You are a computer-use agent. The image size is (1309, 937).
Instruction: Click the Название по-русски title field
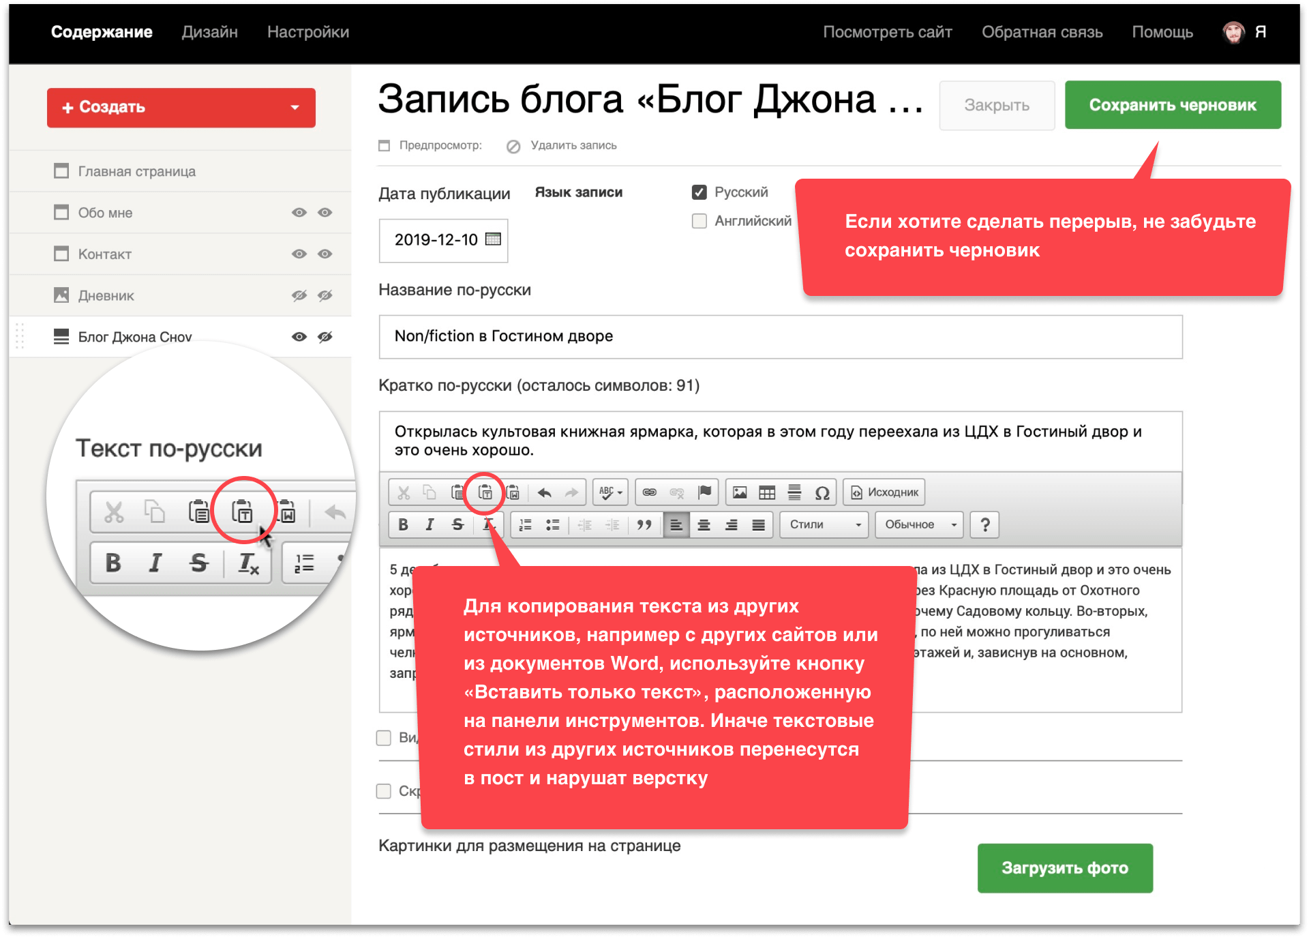pos(780,336)
